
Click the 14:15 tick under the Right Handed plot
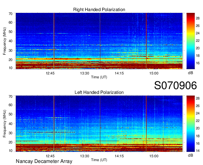[119, 73]
